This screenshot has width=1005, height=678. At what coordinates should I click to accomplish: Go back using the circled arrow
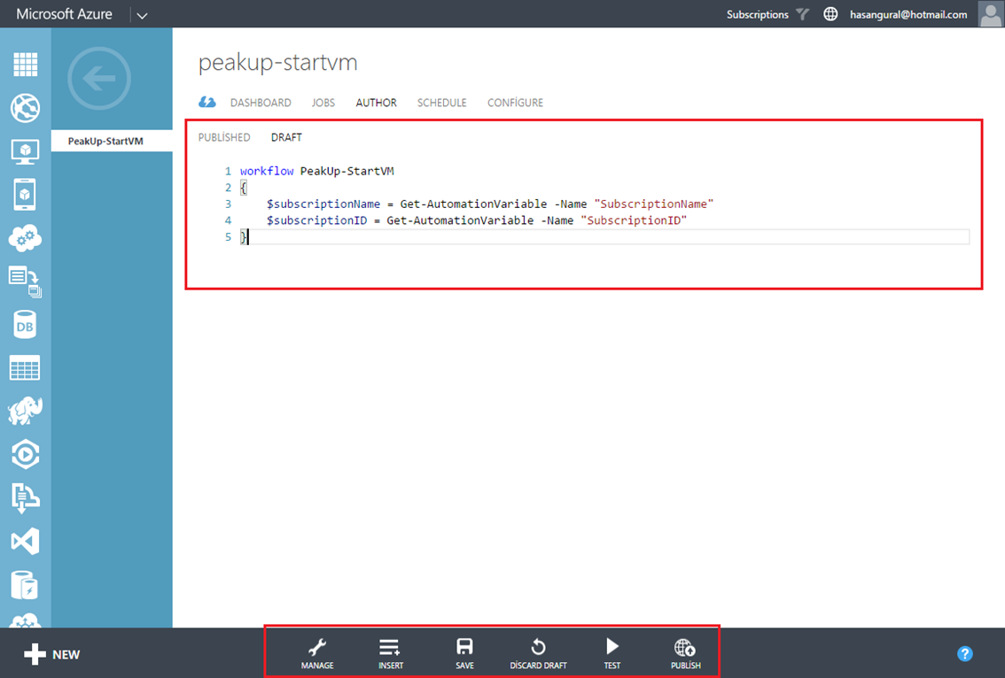pos(98,78)
